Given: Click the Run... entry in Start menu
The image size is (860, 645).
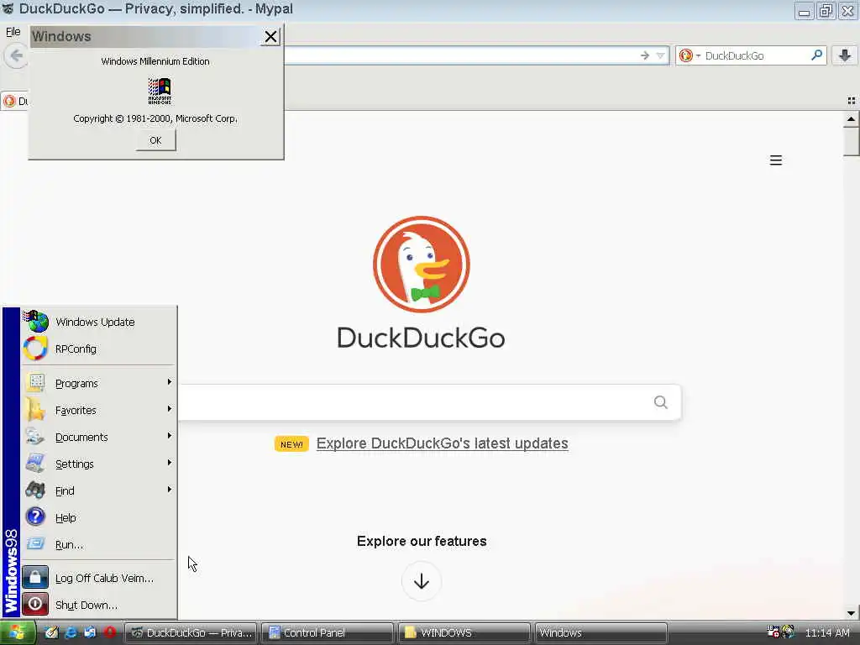Looking at the screenshot, I should pos(99,544).
